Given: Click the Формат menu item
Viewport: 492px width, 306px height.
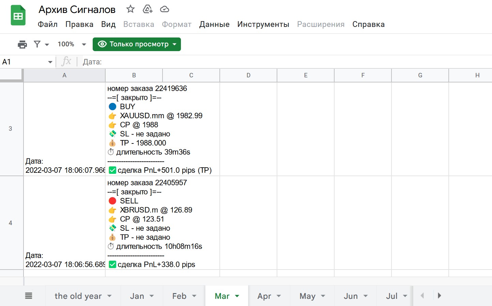Looking at the screenshot, I should pyautogui.click(x=176, y=24).
